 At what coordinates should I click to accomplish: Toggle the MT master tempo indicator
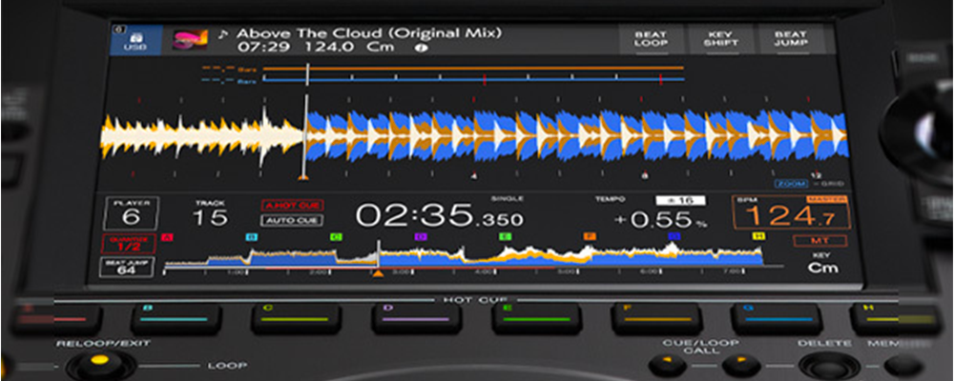click(811, 241)
